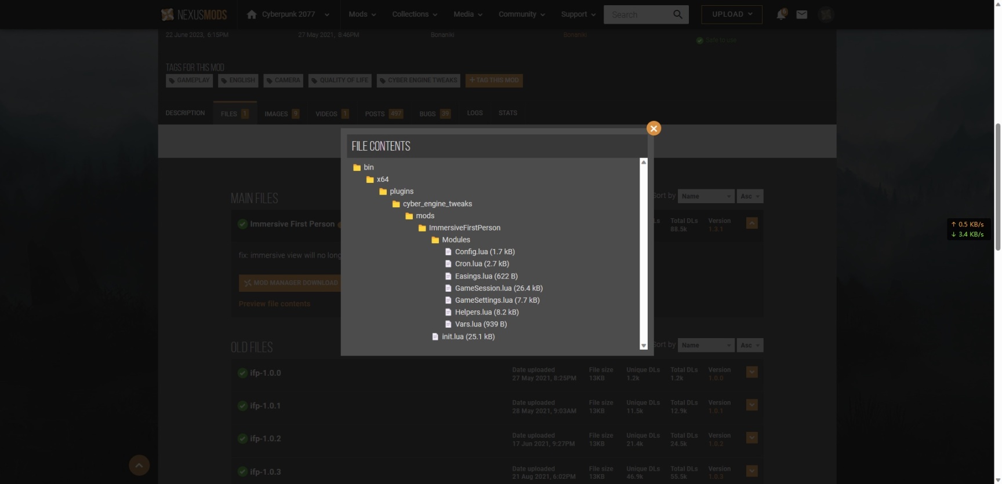This screenshot has height=484, width=1002.
Task: Click the init.lua file icon
Action: [x=435, y=336]
